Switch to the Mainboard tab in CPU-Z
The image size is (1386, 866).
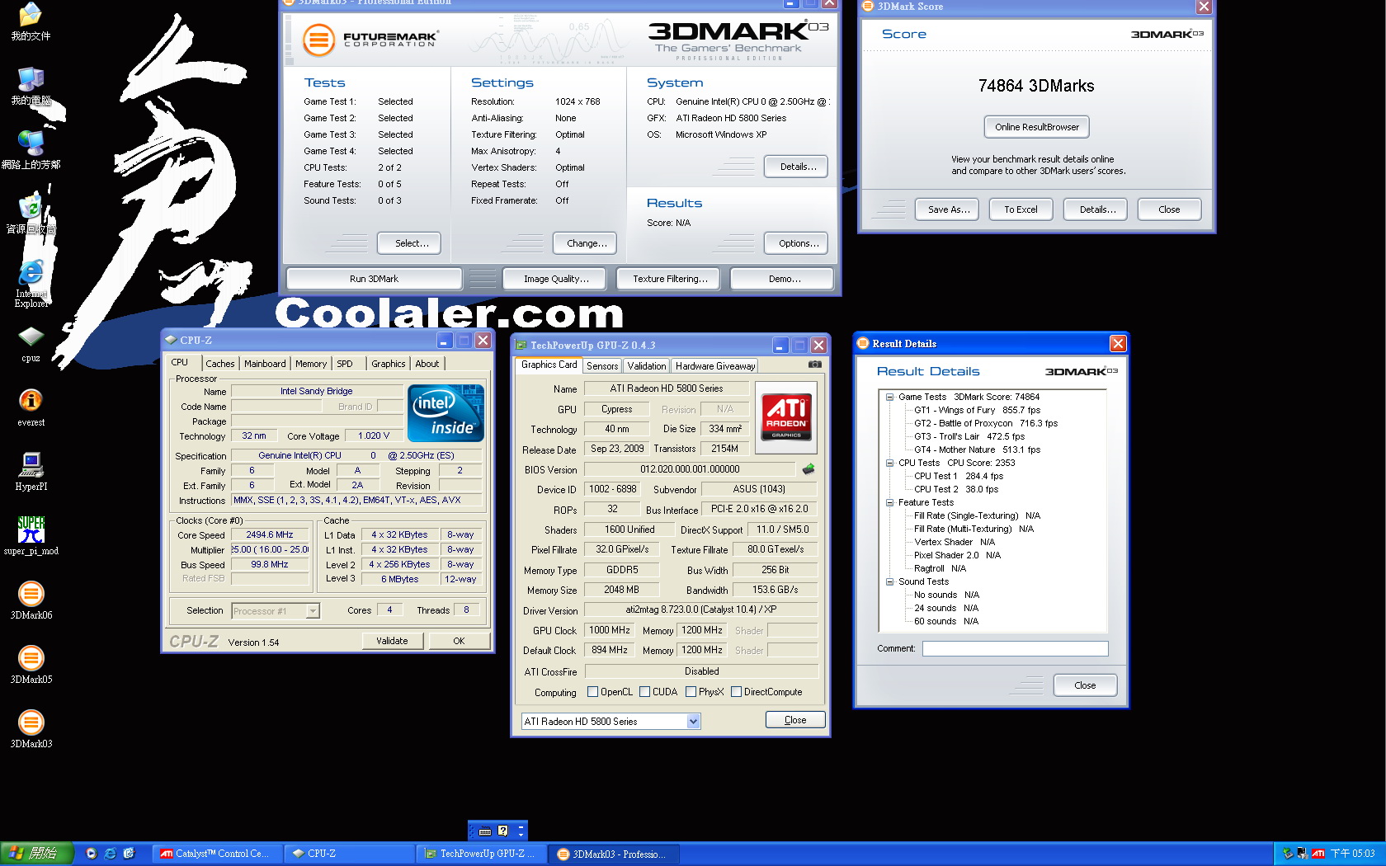(265, 364)
